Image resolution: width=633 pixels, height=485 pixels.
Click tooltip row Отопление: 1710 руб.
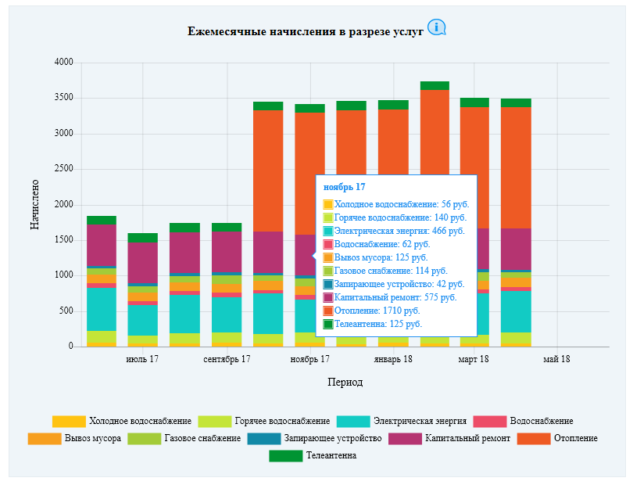point(371,311)
